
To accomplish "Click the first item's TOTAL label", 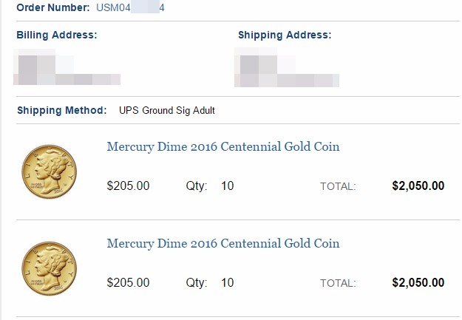I will click(x=338, y=186).
